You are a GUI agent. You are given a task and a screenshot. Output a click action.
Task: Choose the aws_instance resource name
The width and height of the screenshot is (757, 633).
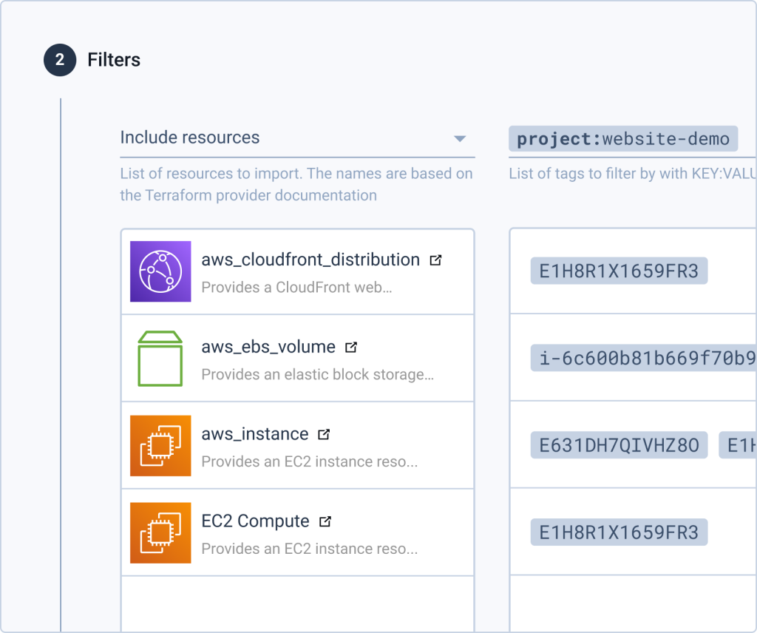click(x=254, y=434)
